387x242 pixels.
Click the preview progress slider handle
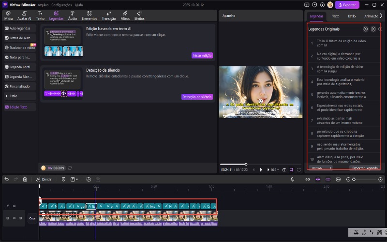pos(246,164)
